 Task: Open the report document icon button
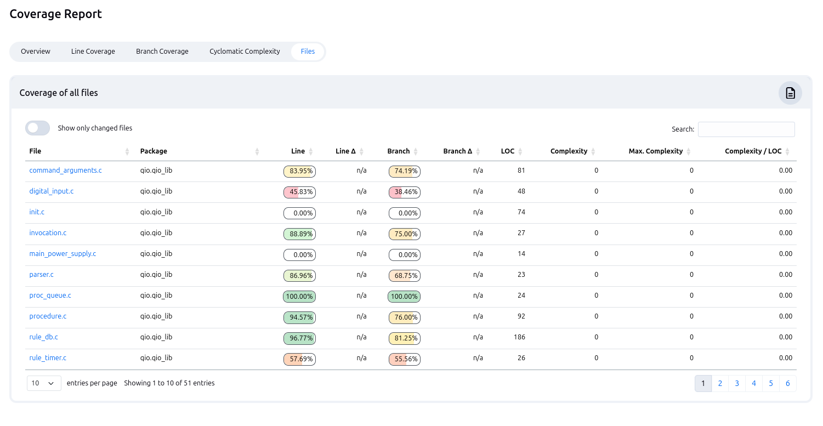790,93
